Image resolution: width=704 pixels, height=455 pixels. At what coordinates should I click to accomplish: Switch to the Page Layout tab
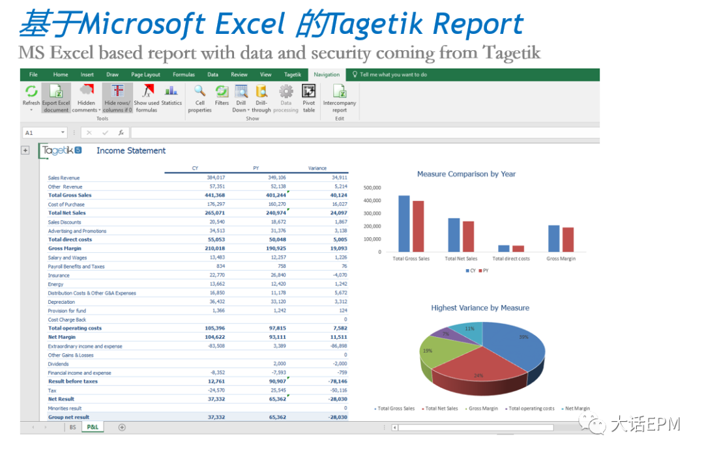145,74
